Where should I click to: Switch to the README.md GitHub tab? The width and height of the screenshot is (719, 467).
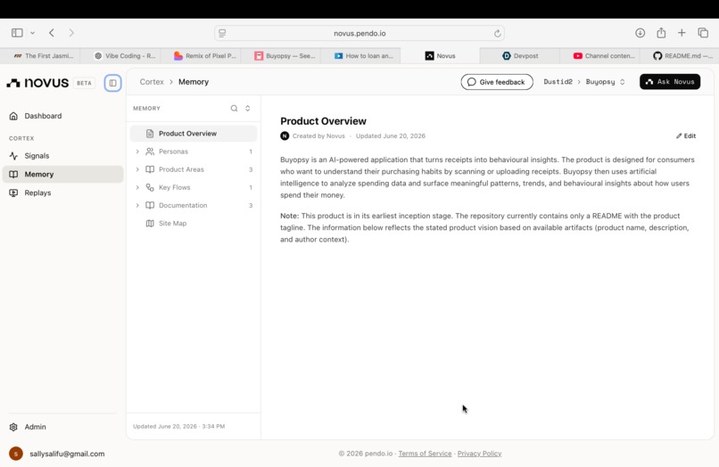click(x=680, y=56)
